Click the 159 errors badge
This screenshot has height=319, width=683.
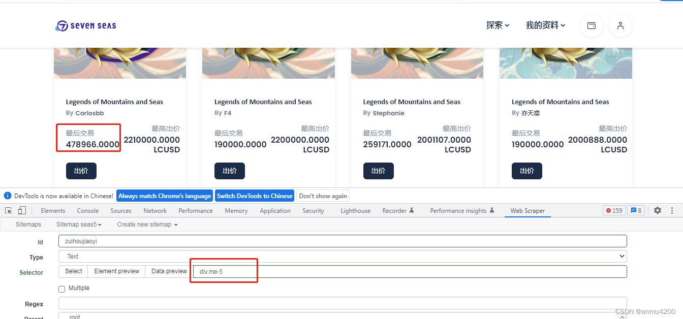click(x=614, y=210)
